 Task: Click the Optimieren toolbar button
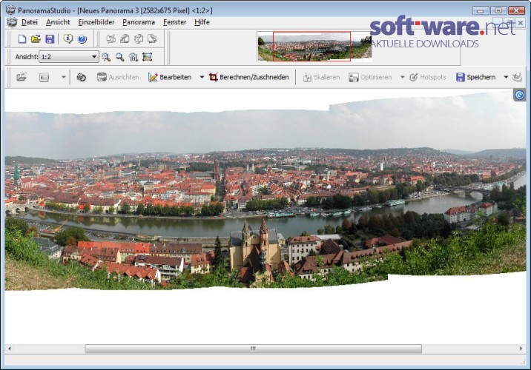370,77
